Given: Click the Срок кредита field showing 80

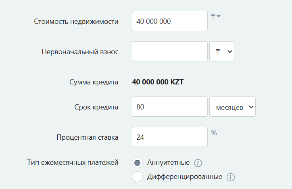Looking at the screenshot, I should tap(169, 107).
